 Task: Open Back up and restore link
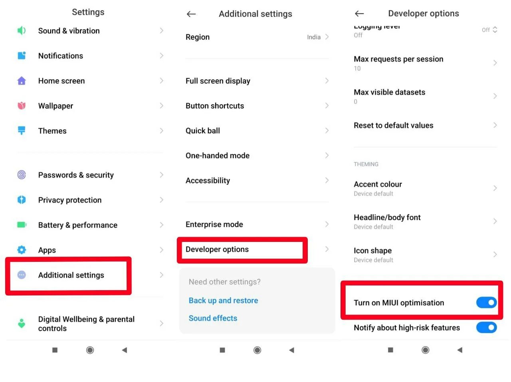[223, 301]
